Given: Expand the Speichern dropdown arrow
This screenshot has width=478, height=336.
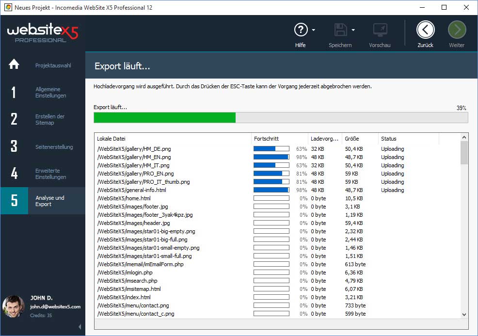Looking at the screenshot, I should 353,30.
